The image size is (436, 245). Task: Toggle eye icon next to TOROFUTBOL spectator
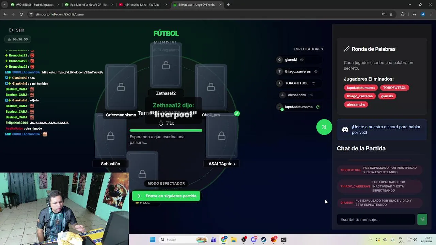(x=313, y=83)
